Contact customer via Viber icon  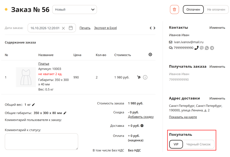(202, 48)
